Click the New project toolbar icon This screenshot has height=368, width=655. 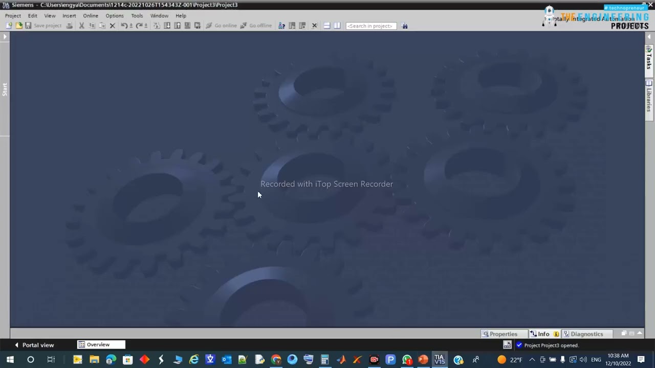coord(9,26)
